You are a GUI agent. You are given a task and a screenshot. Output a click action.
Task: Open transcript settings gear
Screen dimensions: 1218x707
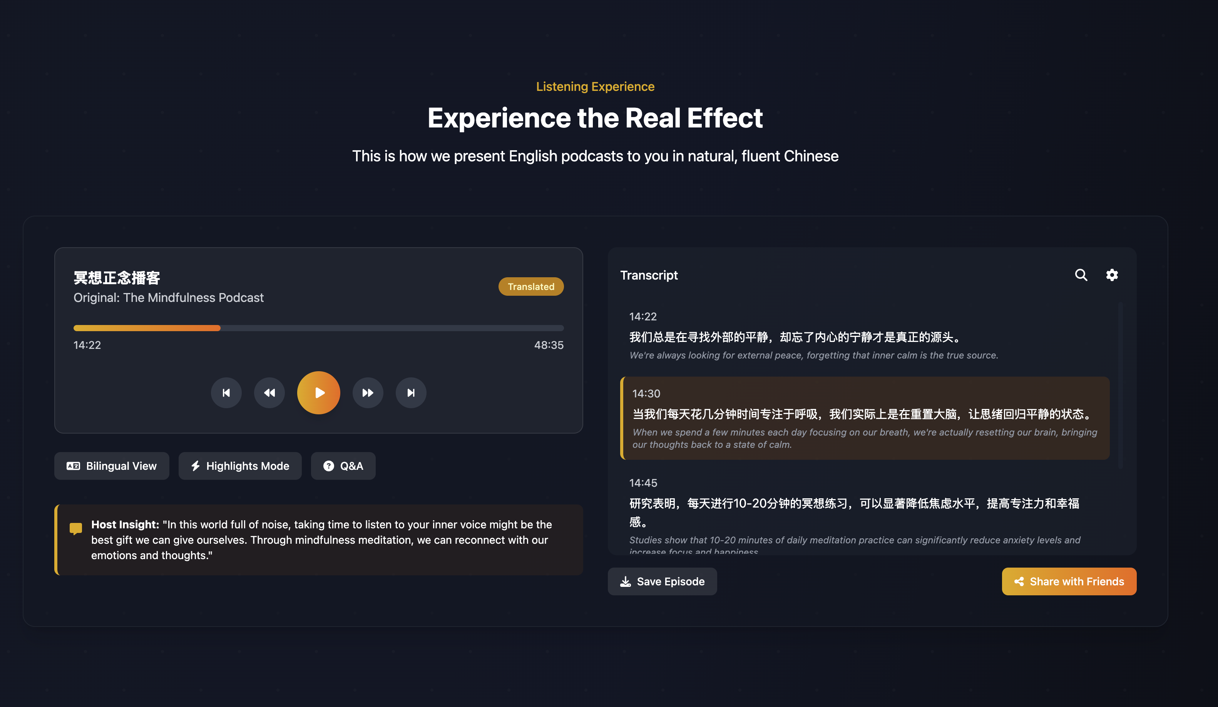tap(1112, 275)
